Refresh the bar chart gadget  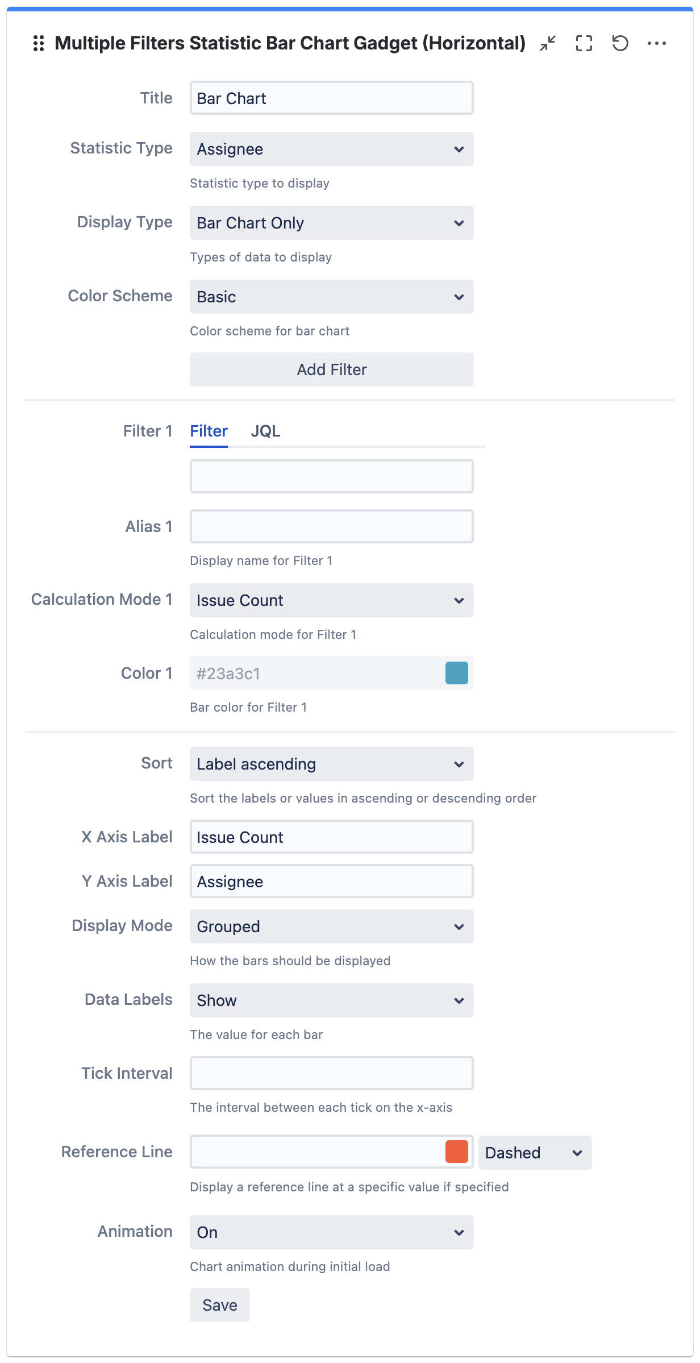(x=620, y=43)
